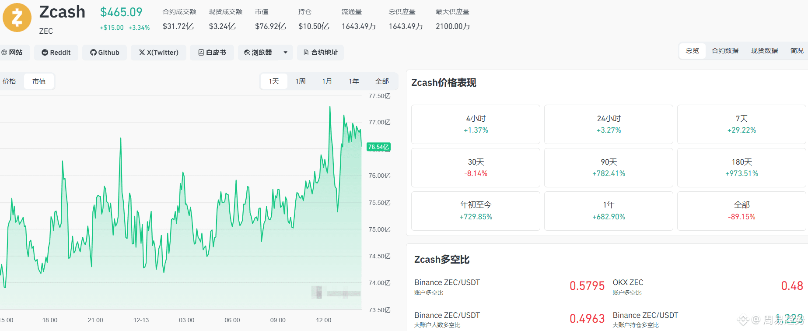Click the contract address file icon
Viewport: 808px width, 331px height.
tap(306, 53)
